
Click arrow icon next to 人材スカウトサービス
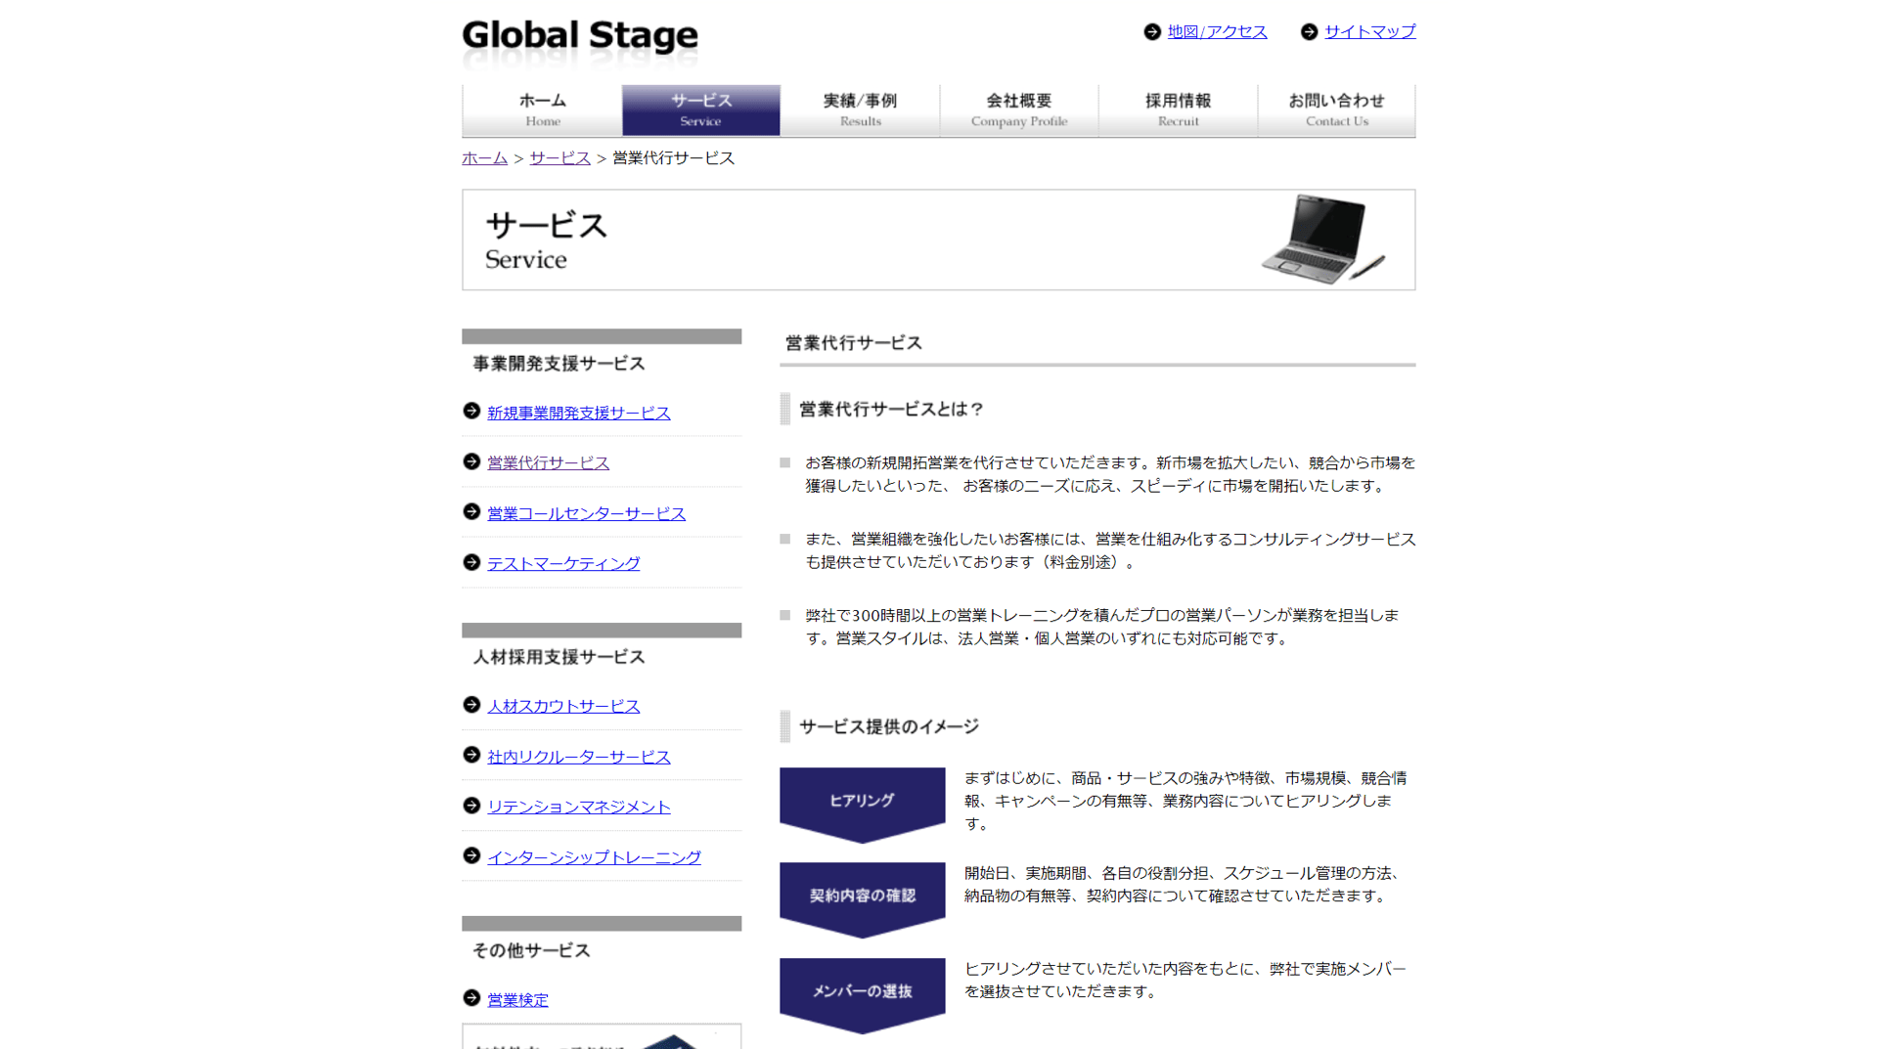(x=471, y=705)
